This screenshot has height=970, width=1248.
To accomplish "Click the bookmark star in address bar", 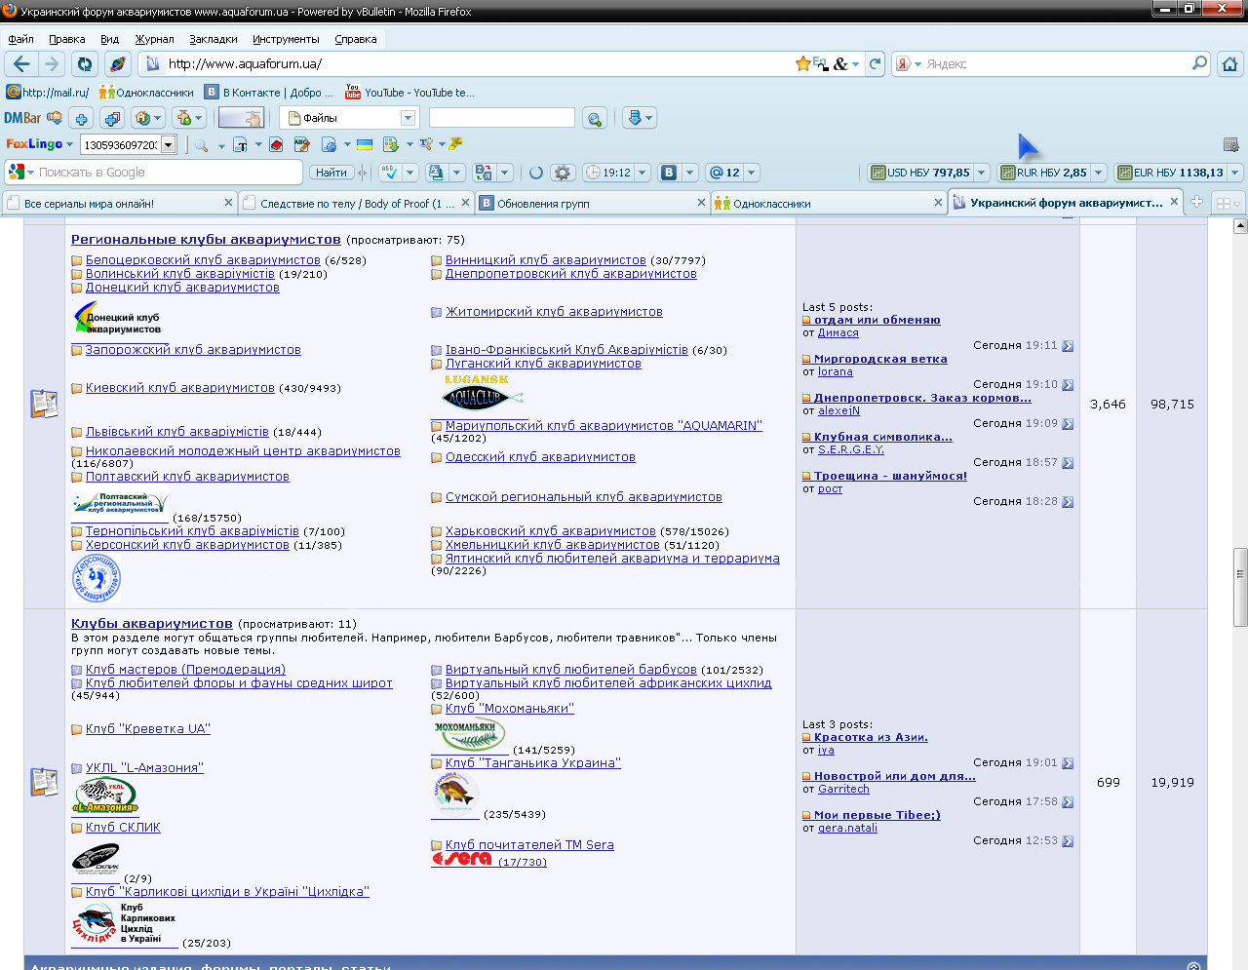I will click(x=802, y=64).
